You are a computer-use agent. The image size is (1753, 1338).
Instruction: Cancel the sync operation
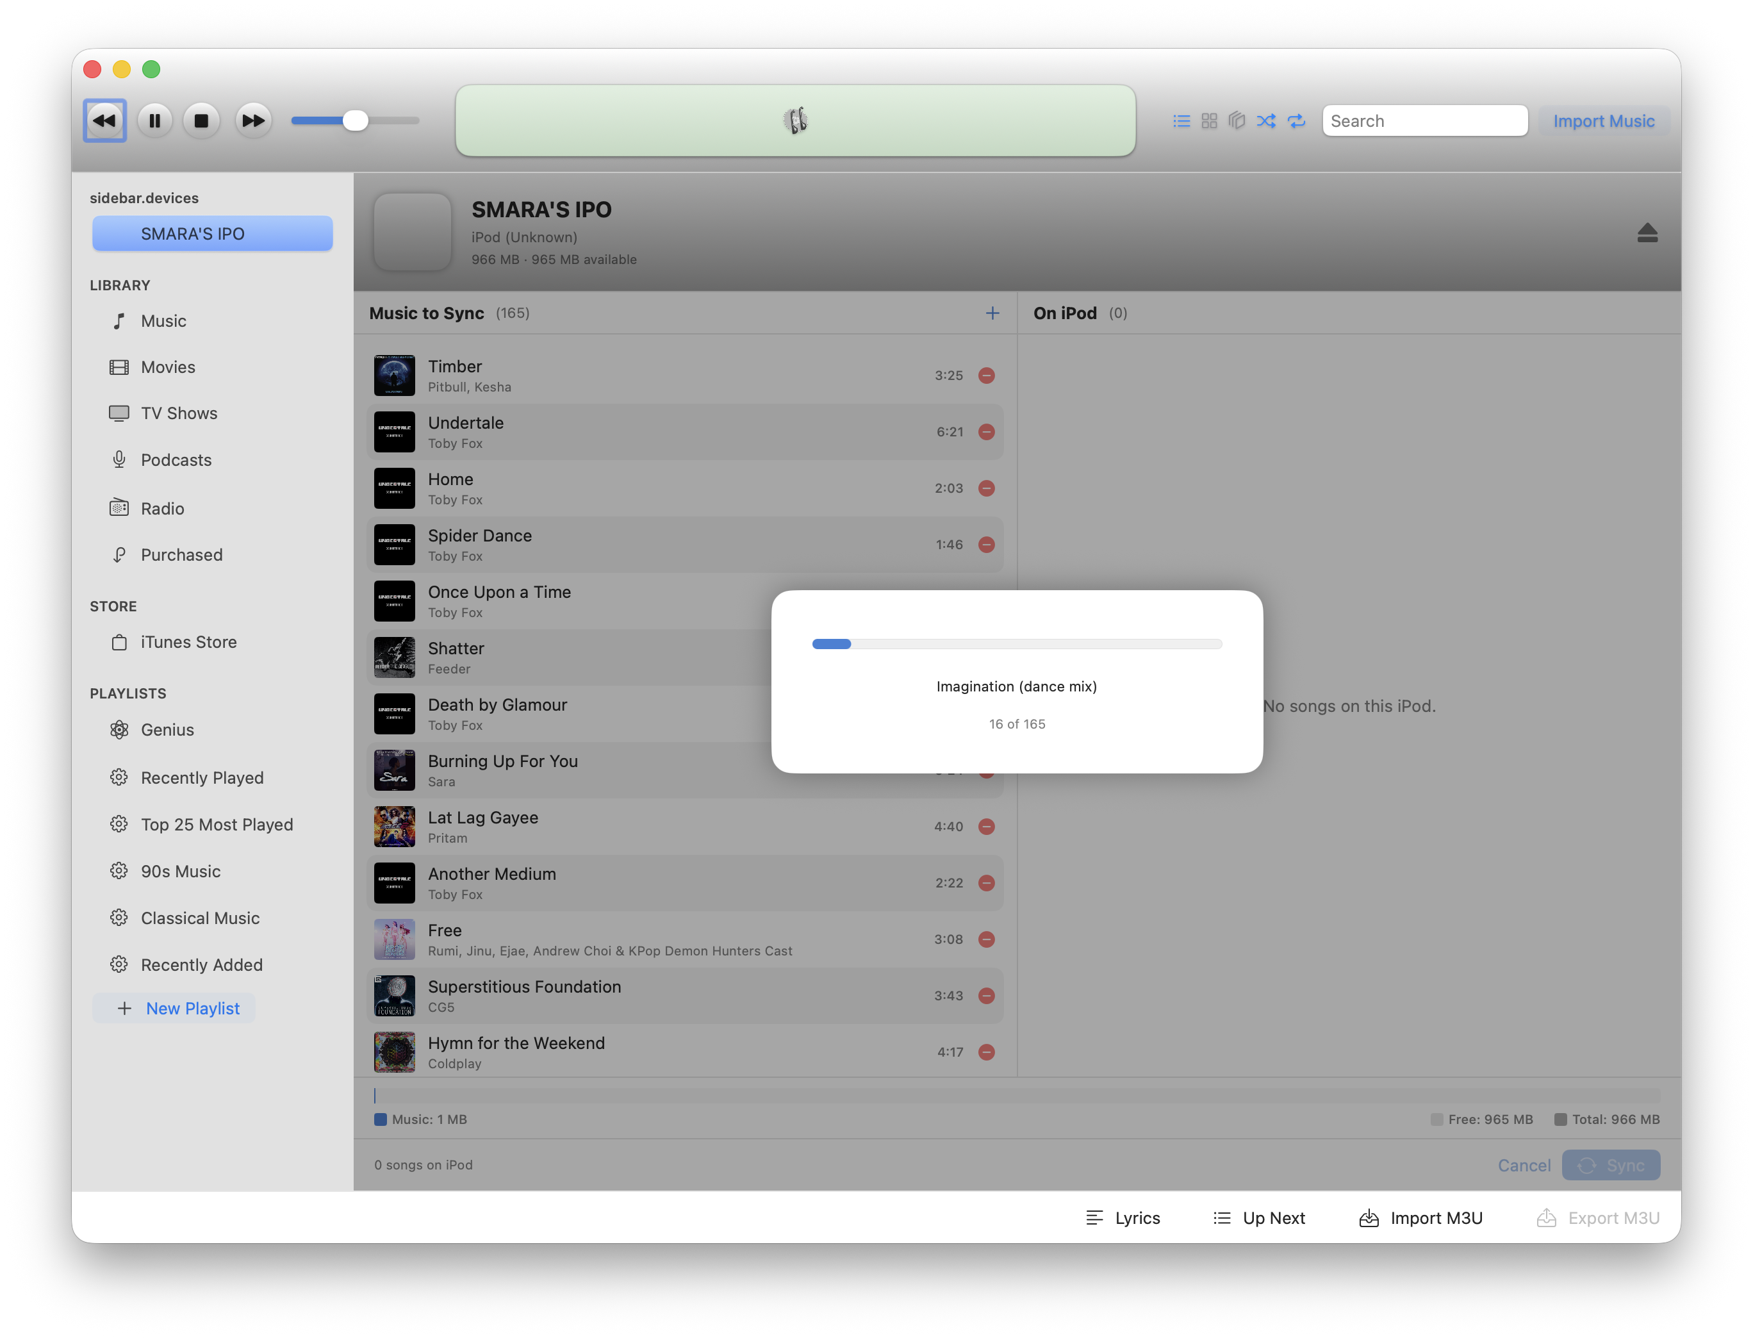(x=1524, y=1165)
